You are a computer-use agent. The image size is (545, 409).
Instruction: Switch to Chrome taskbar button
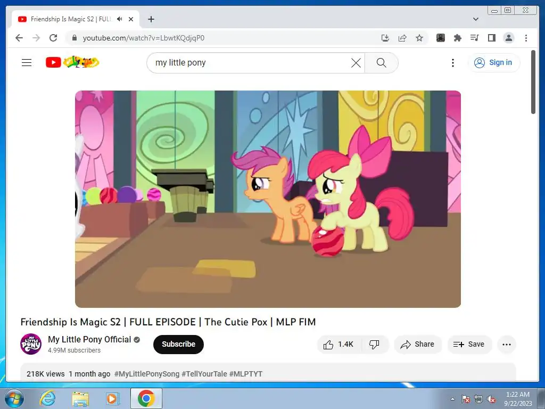point(146,398)
